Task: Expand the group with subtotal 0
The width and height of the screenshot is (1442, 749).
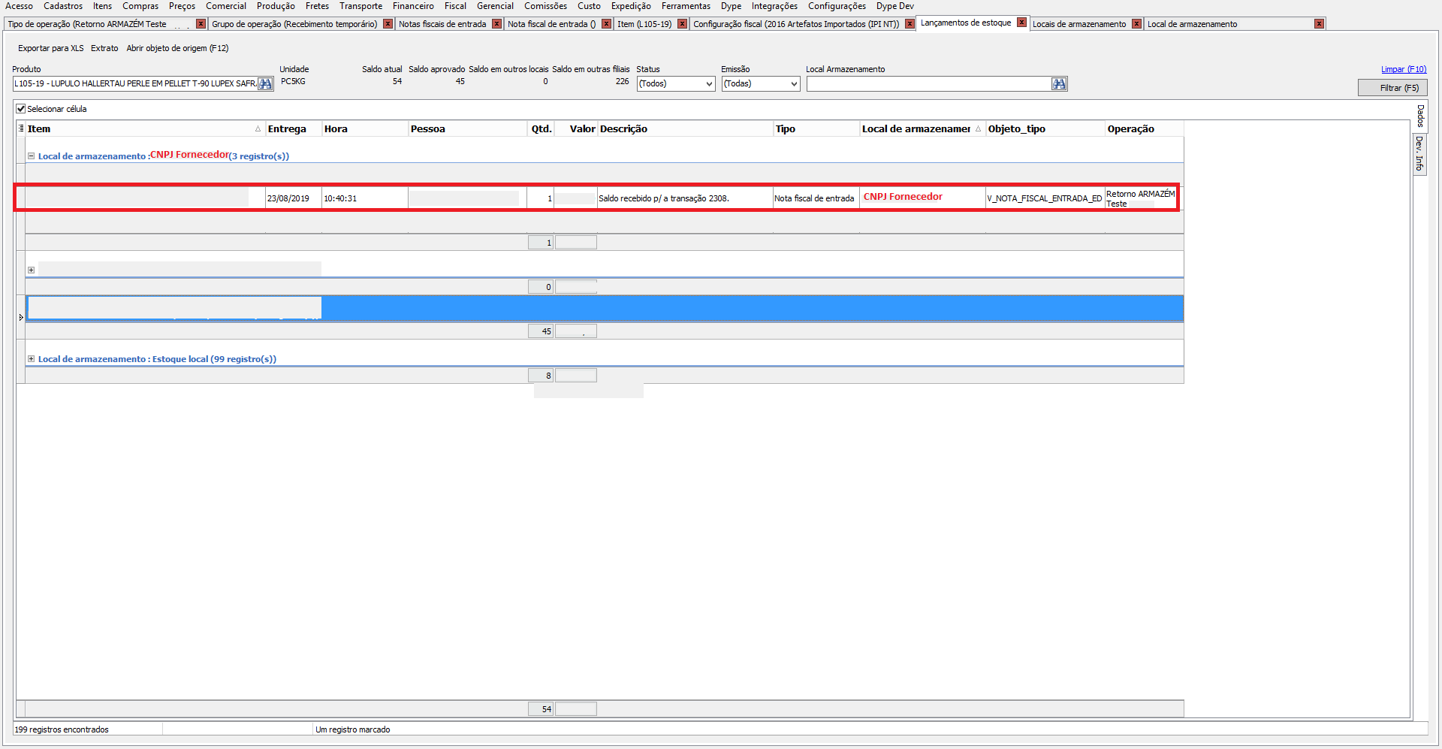Action: point(32,270)
